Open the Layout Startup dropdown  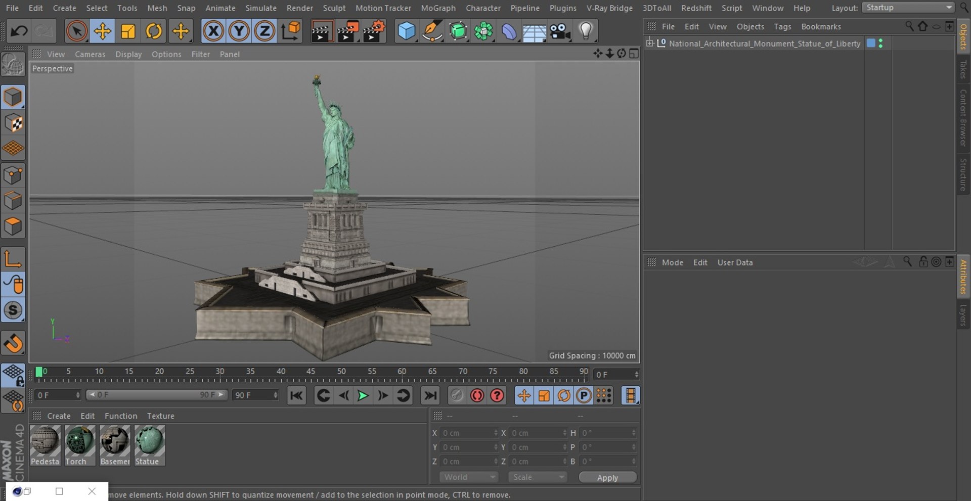[908, 8]
